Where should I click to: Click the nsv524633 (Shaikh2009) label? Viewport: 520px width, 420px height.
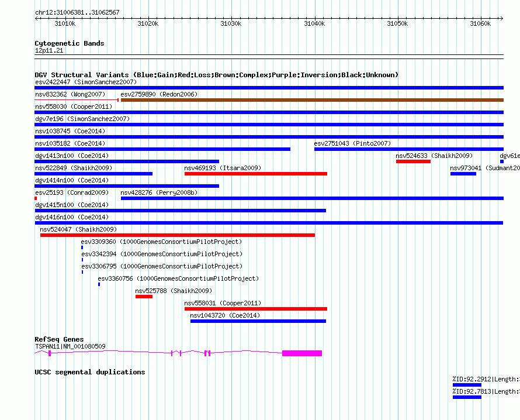[x=434, y=156]
